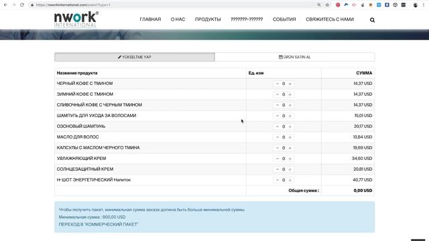
Task: Click the 0,00 USD total sum
Action: click(363, 190)
